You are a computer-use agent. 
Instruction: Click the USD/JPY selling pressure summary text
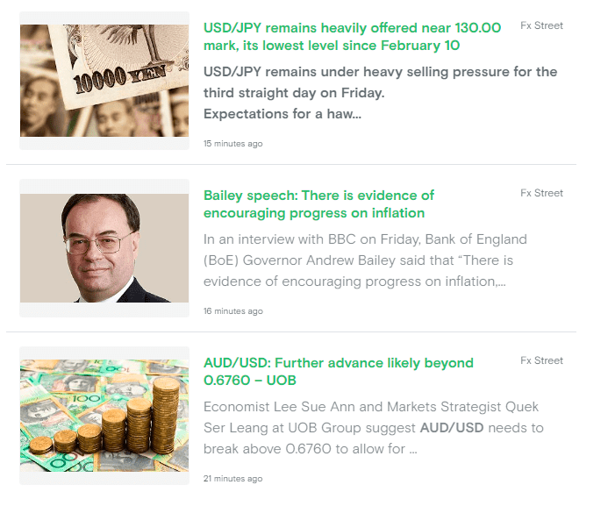tap(381, 93)
